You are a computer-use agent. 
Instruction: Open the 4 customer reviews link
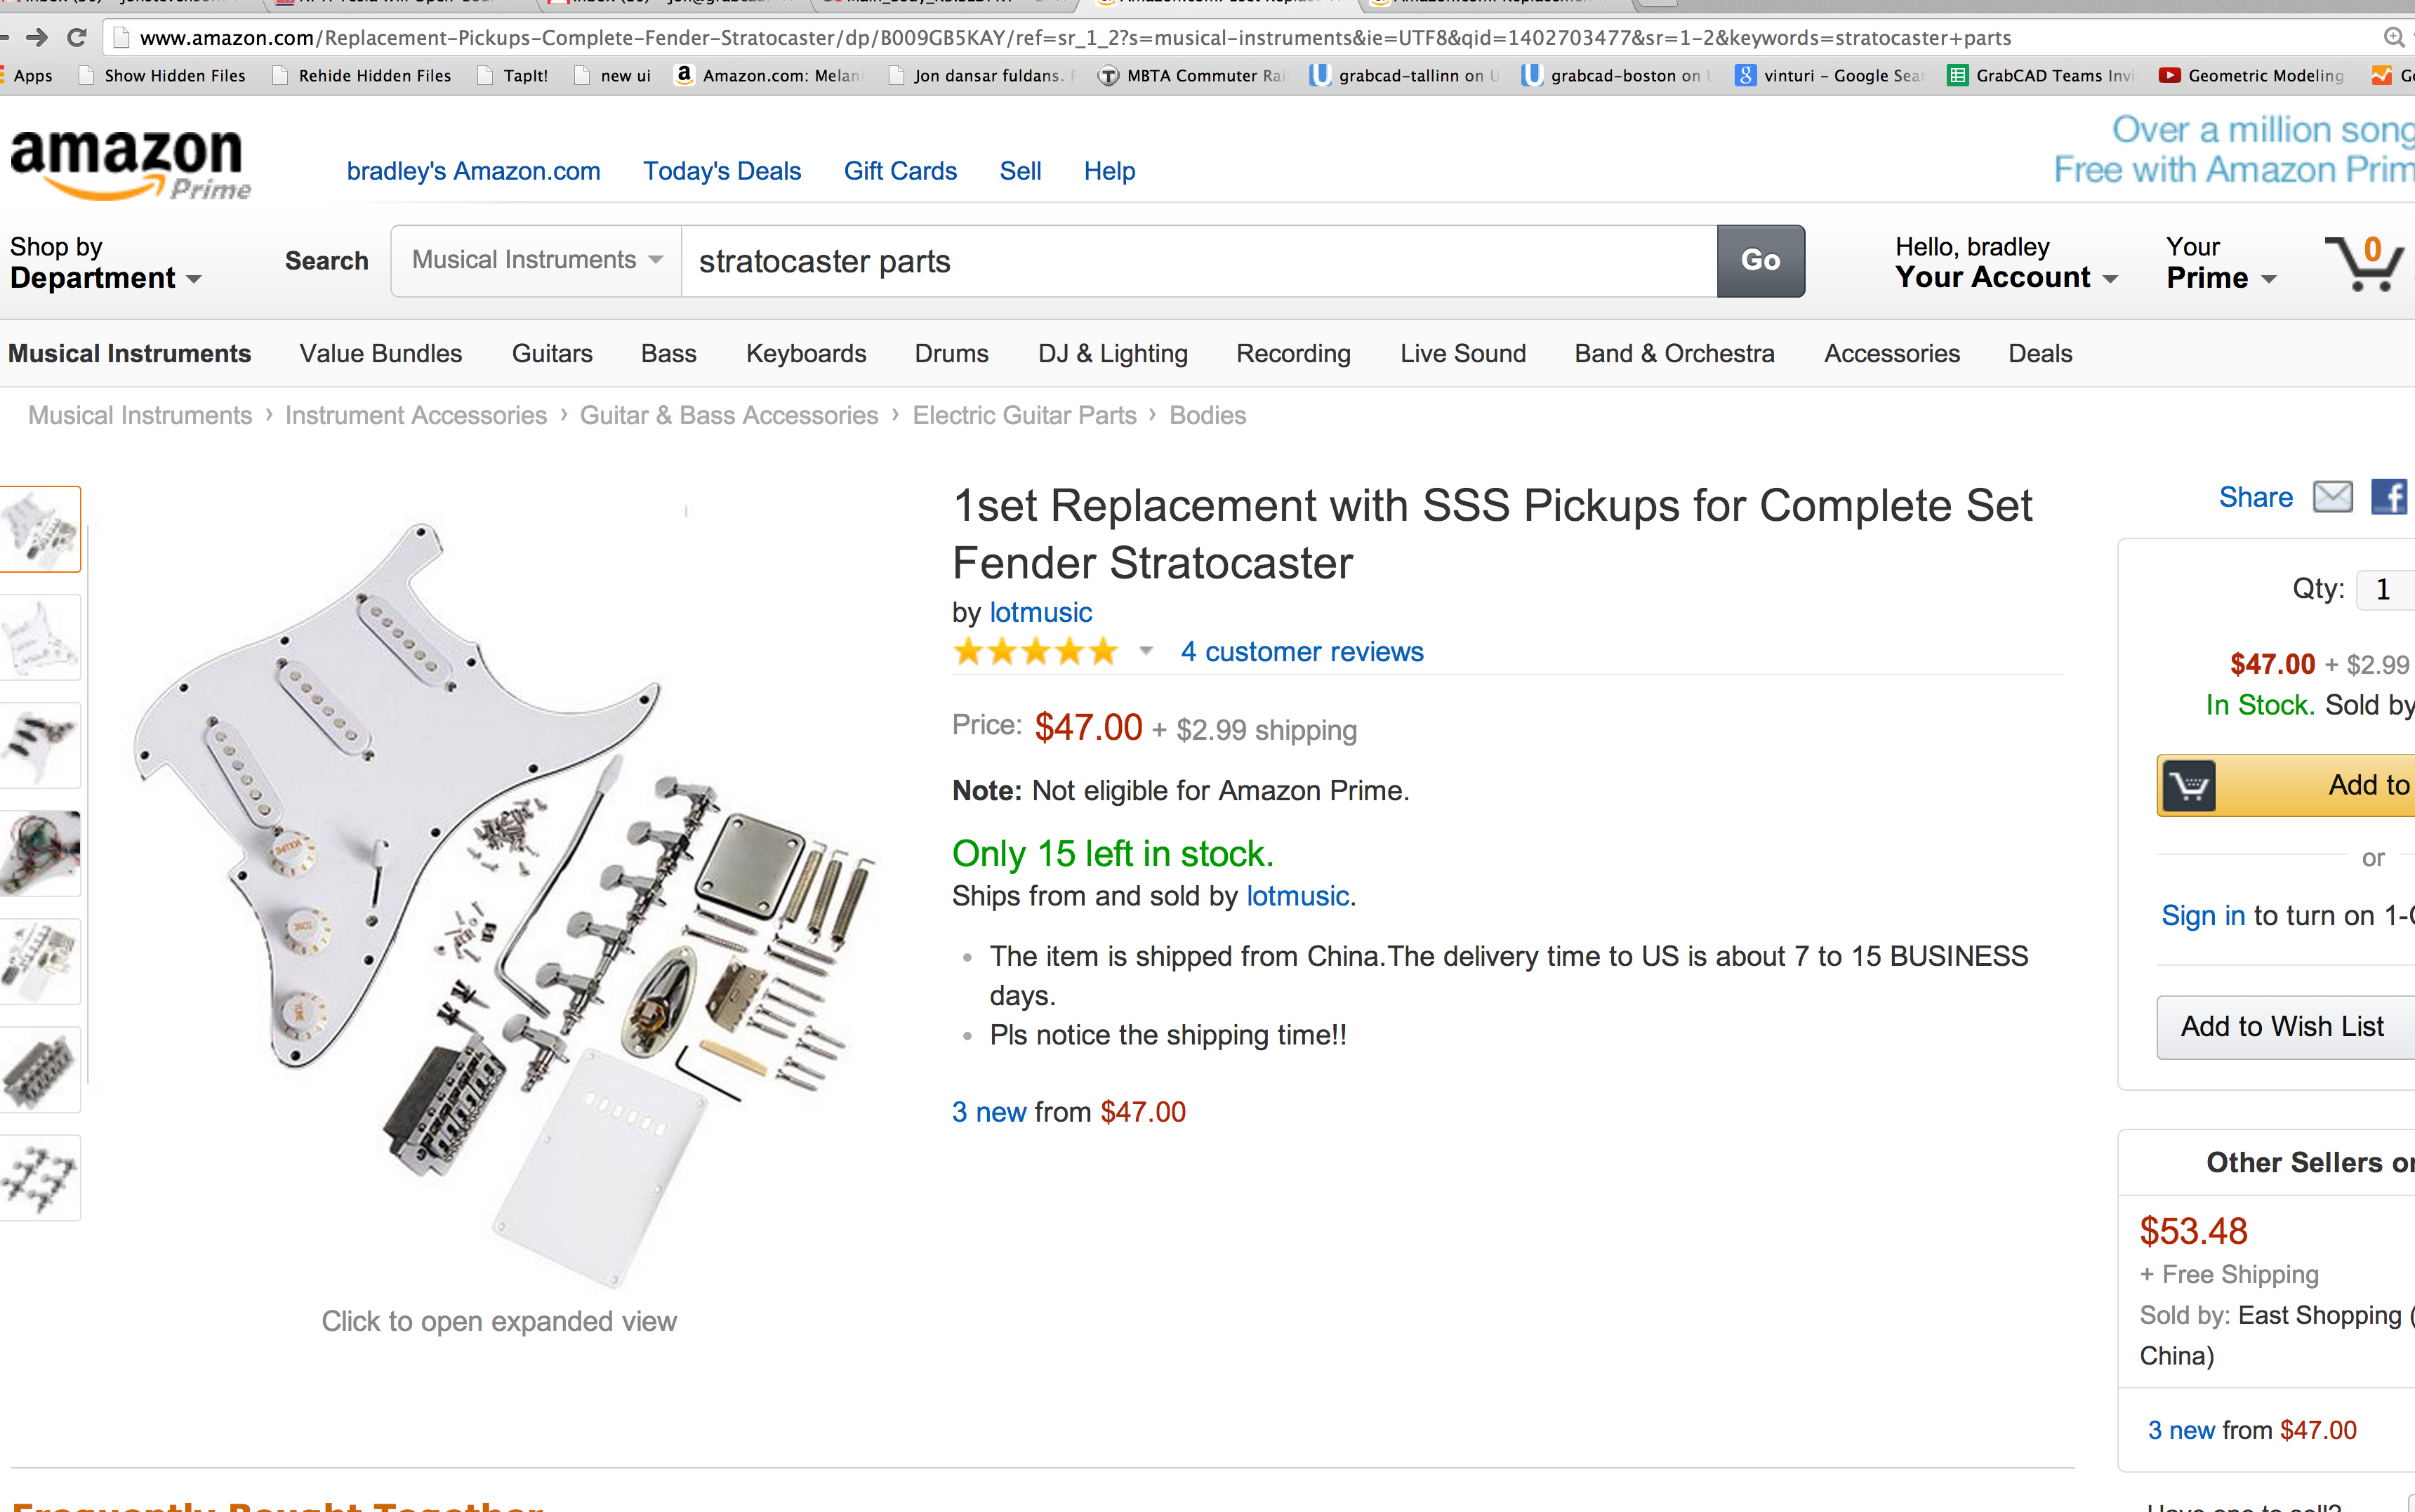(1301, 652)
